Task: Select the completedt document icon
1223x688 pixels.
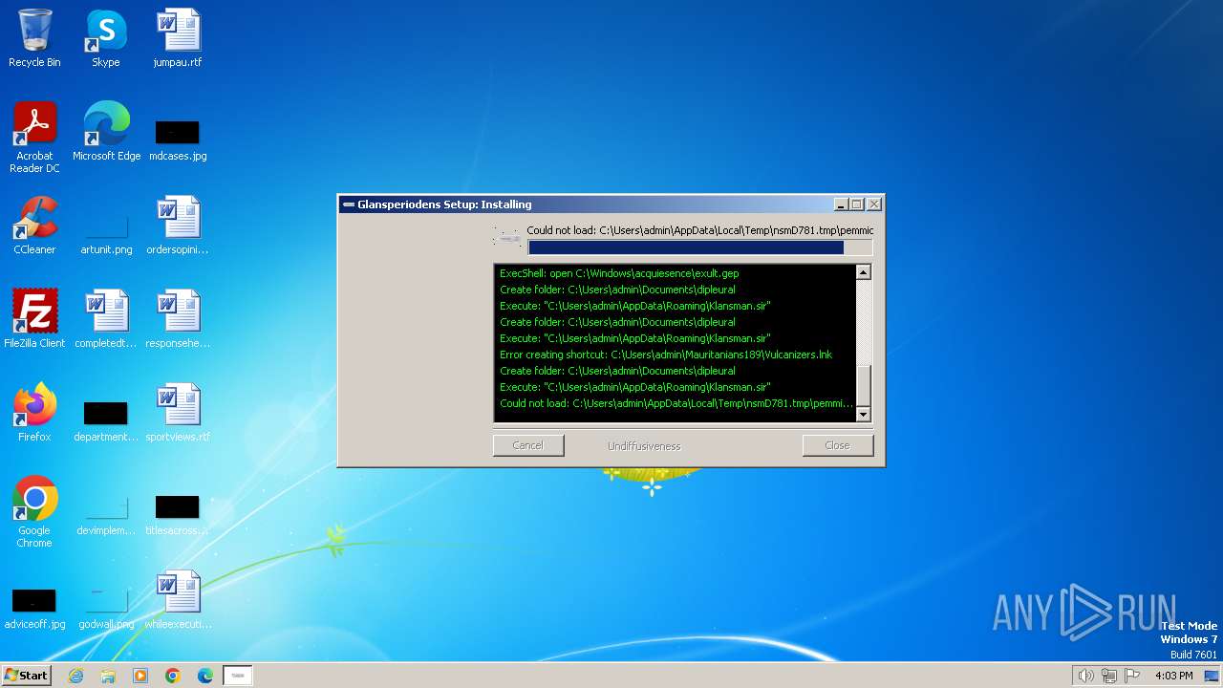Action: [106, 319]
